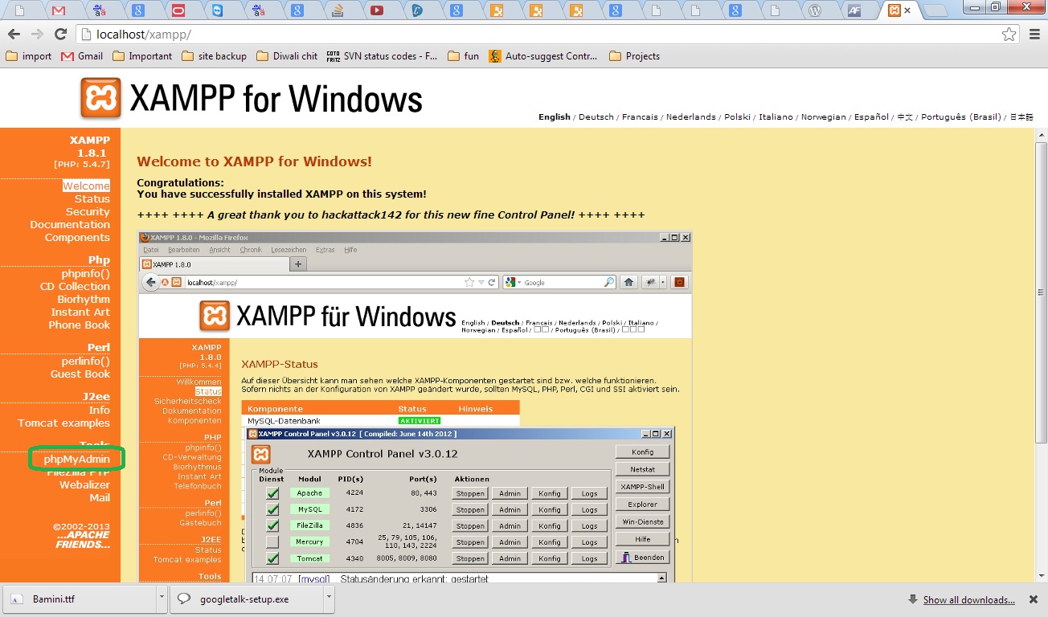Open the Gmail bookmark
The image size is (1048, 617).
point(82,56)
